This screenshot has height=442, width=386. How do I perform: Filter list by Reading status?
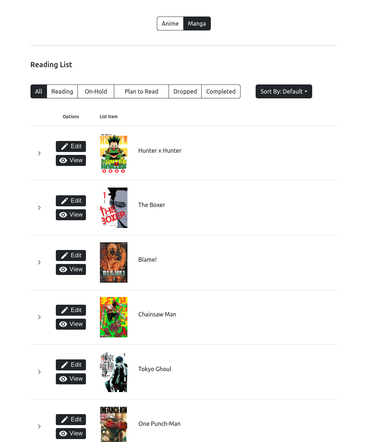[x=62, y=91]
